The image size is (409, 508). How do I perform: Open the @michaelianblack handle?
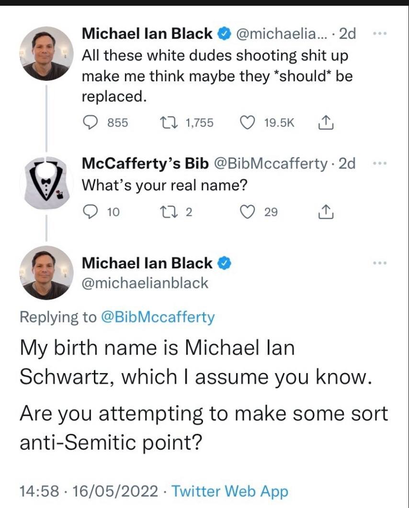146,283
